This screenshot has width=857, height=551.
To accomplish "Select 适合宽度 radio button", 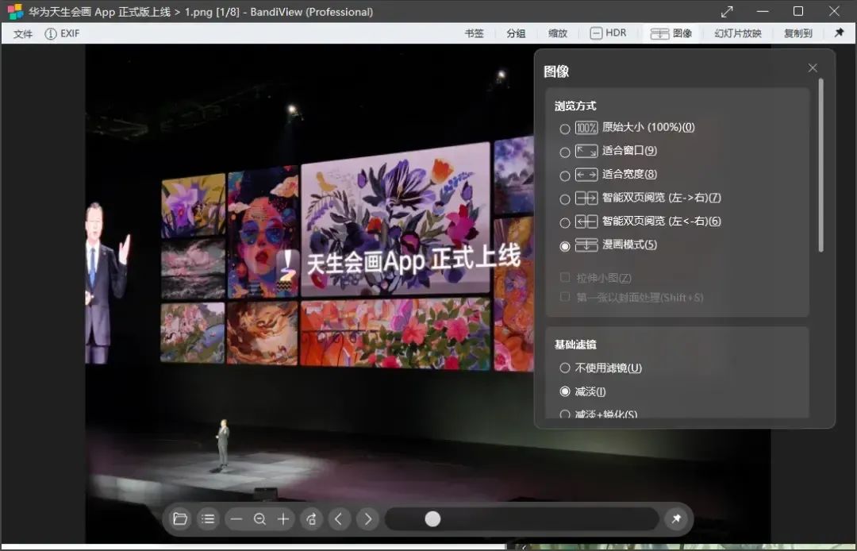I will [565, 176].
